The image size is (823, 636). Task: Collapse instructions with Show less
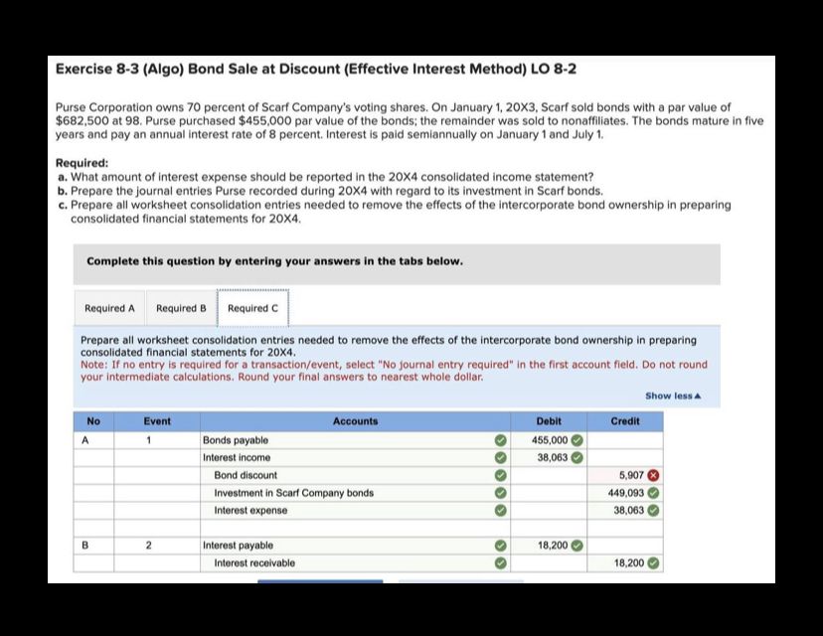[673, 396]
